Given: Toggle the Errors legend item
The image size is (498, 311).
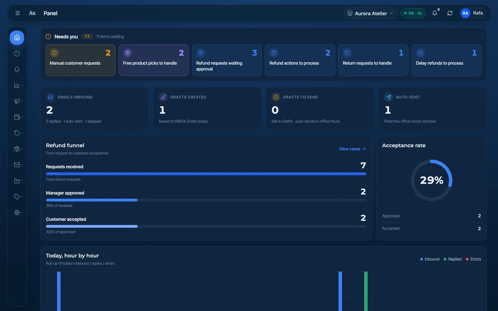Looking at the screenshot, I should [473, 259].
